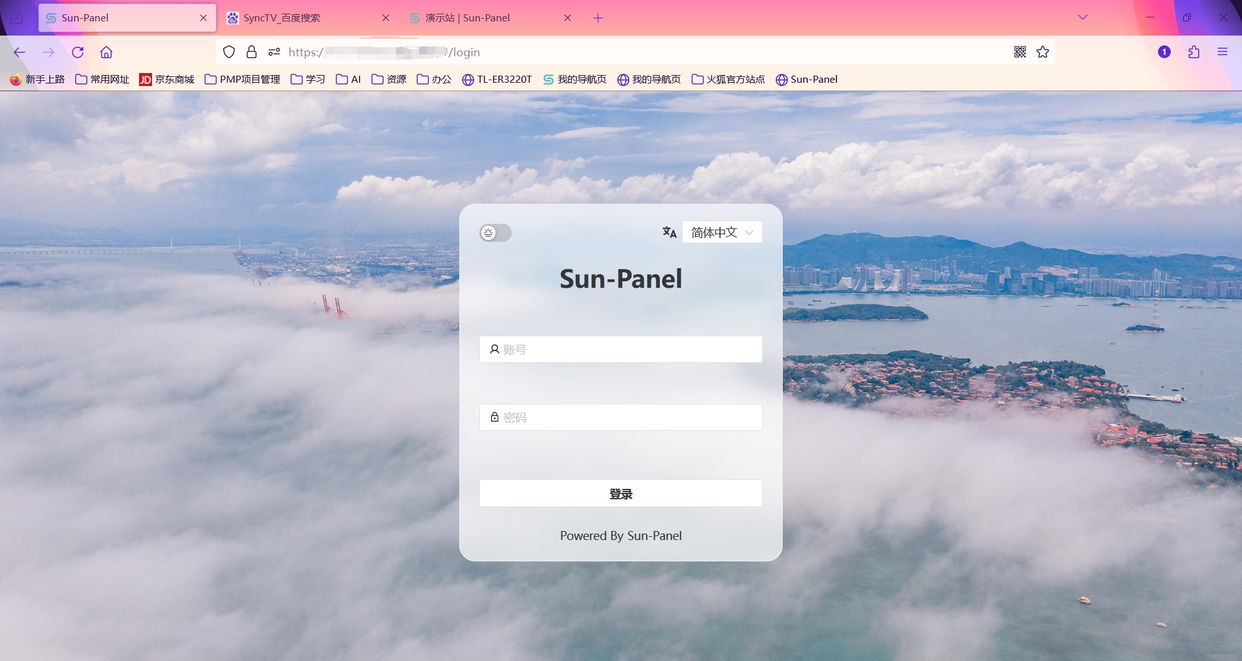Viewport: 1242px width, 661px height.
Task: Open the extensions puzzle icon
Action: 1194,52
